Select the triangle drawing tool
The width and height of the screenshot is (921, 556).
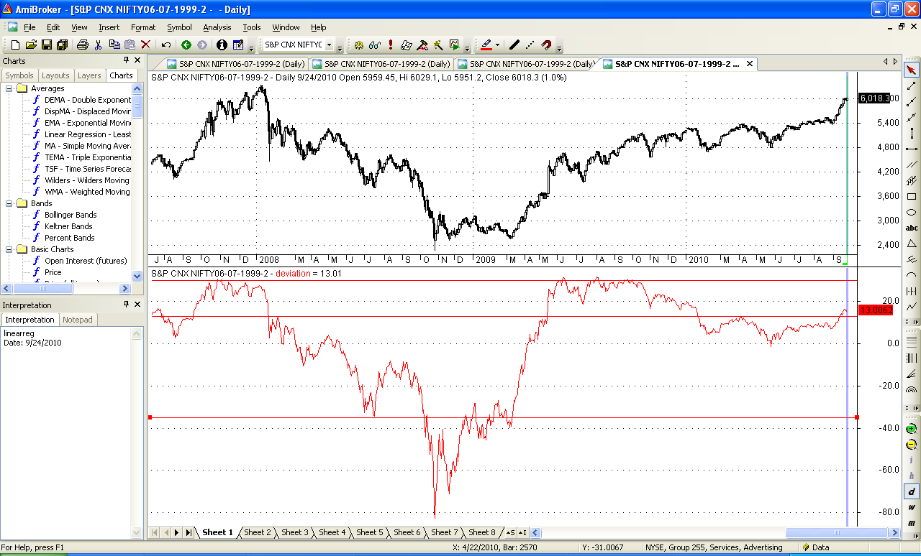click(x=912, y=244)
